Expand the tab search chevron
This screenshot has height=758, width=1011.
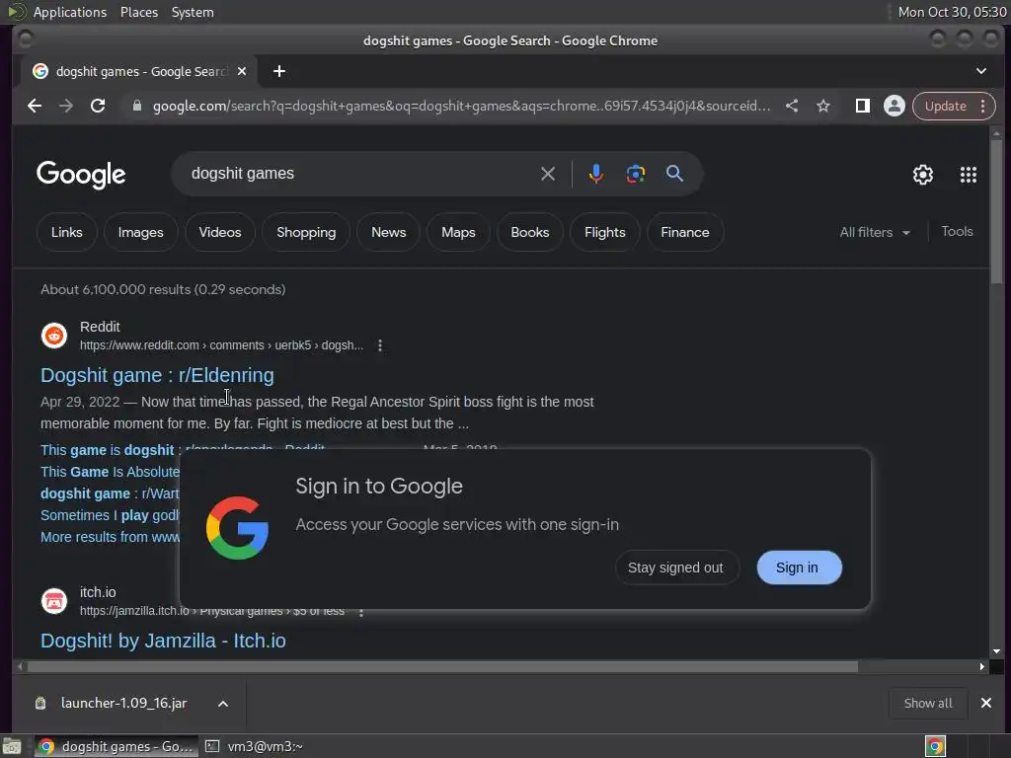pos(981,71)
